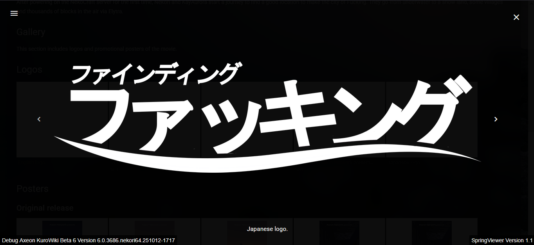This screenshot has height=245, width=534.
Task: Open the hamburger navigation menu
Action: 14,13
